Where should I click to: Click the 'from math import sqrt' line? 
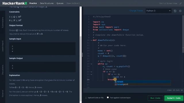106,27
